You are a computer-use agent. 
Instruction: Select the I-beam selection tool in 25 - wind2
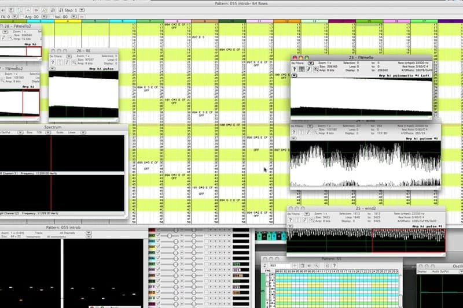click(297, 220)
